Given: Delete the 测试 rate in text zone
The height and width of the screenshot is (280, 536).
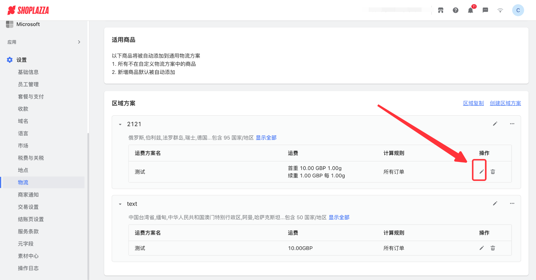Looking at the screenshot, I should [493, 248].
